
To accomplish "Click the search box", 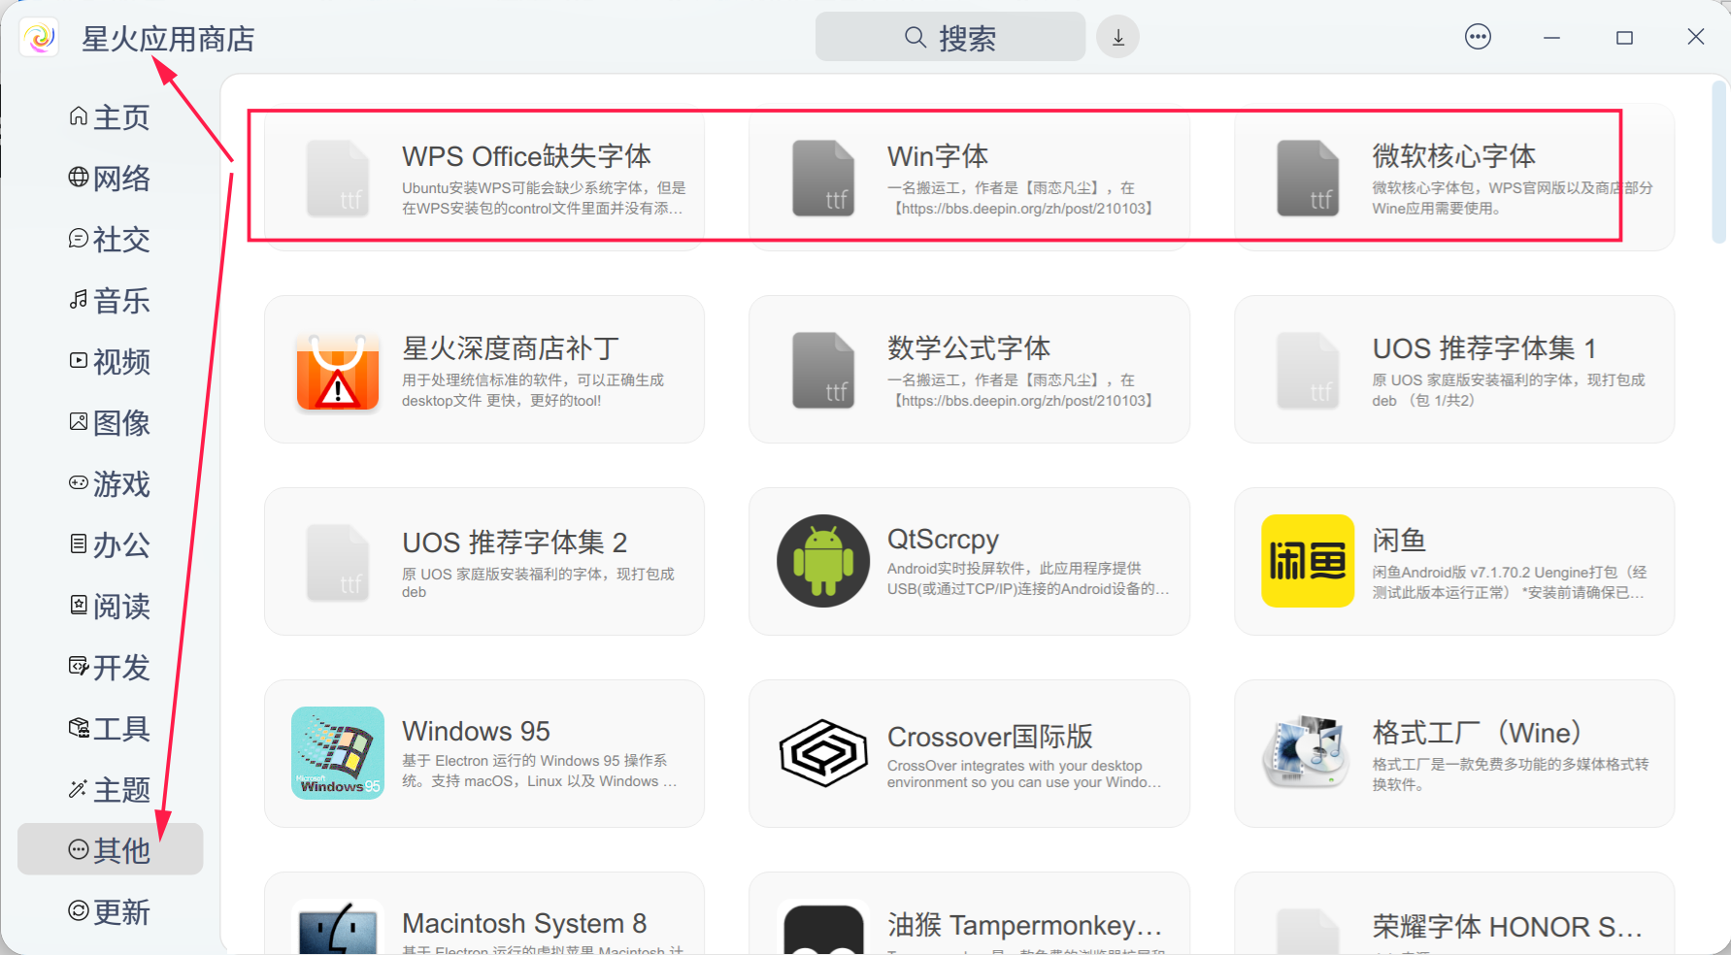I will pos(950,37).
